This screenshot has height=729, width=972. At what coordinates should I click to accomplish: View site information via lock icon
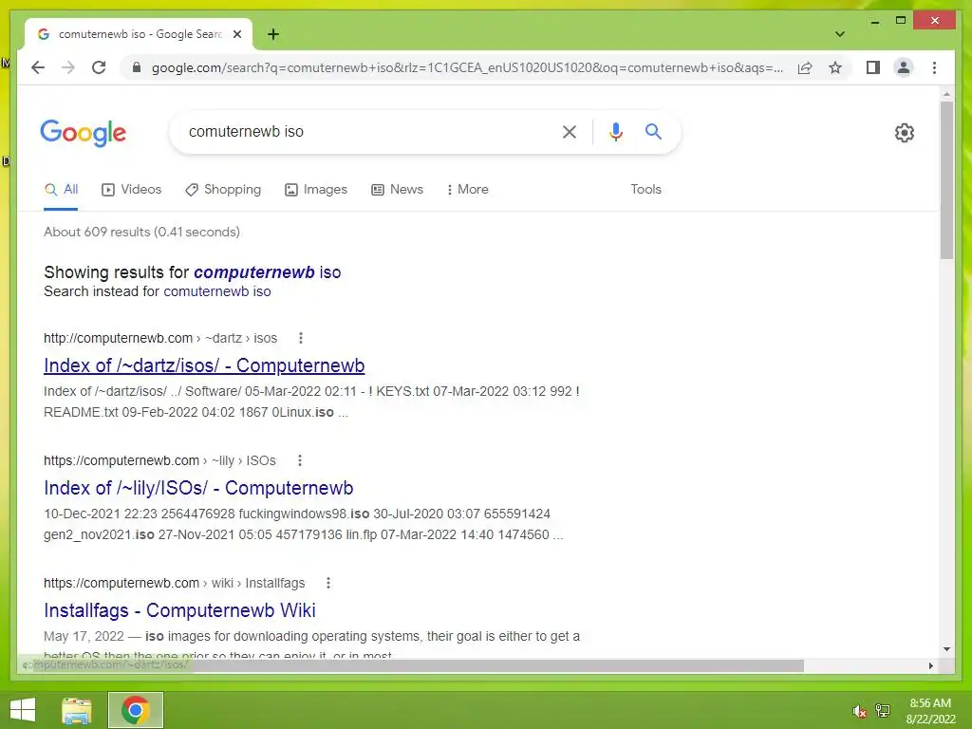137,67
